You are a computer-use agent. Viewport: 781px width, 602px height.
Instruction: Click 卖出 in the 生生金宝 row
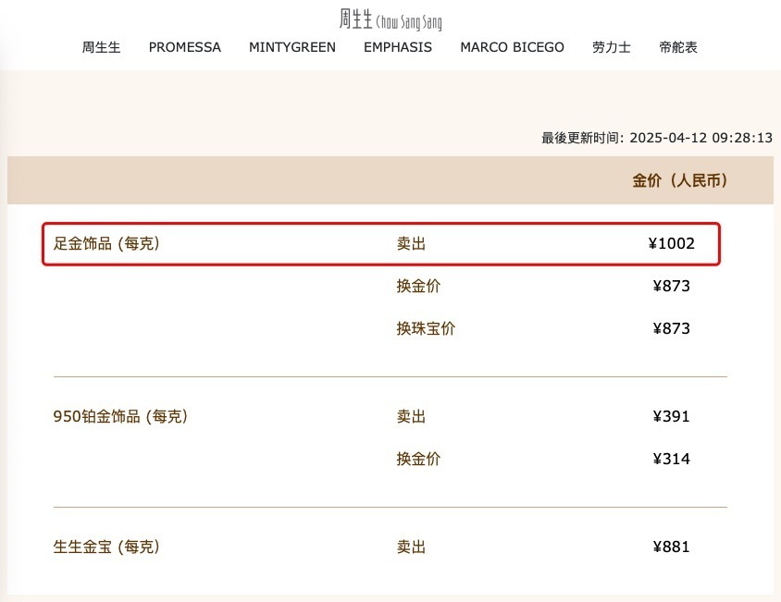pyautogui.click(x=411, y=547)
